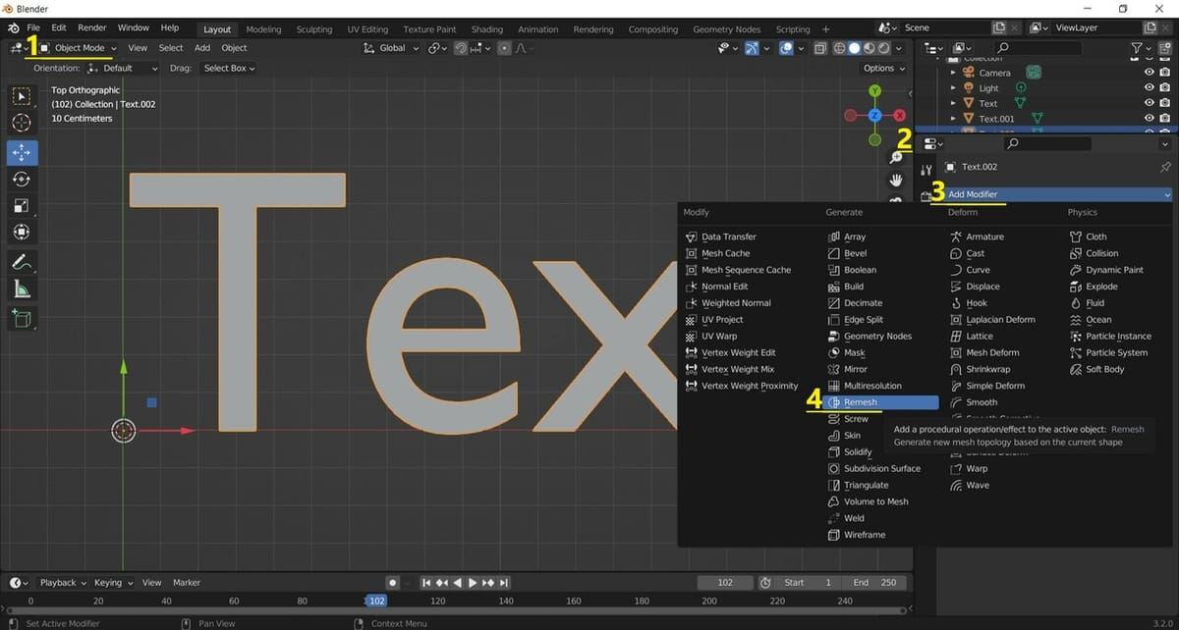Image resolution: width=1179 pixels, height=630 pixels.
Task: Activate the 3D Cursor tool
Action: point(23,124)
